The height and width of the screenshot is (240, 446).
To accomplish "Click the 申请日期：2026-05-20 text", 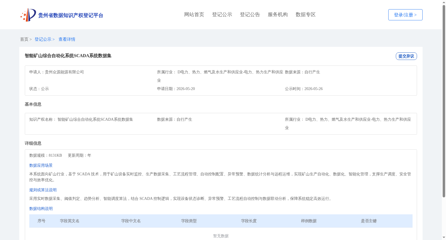I will tap(176, 89).
